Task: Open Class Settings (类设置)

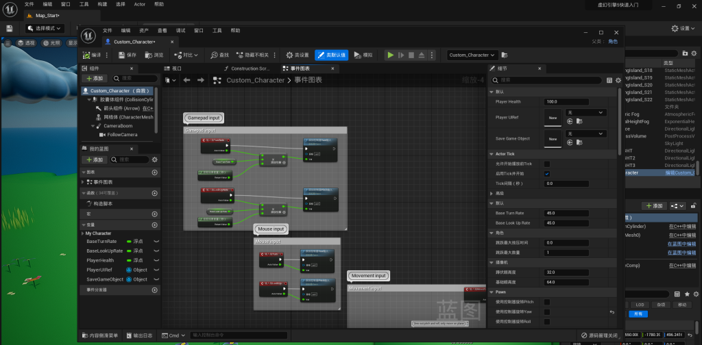Action: [298, 55]
